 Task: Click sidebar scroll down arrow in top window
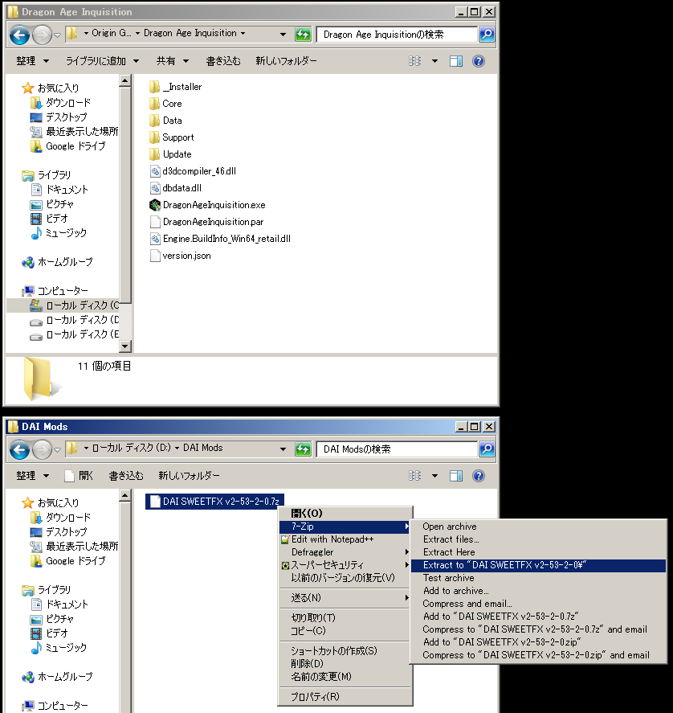(x=125, y=346)
